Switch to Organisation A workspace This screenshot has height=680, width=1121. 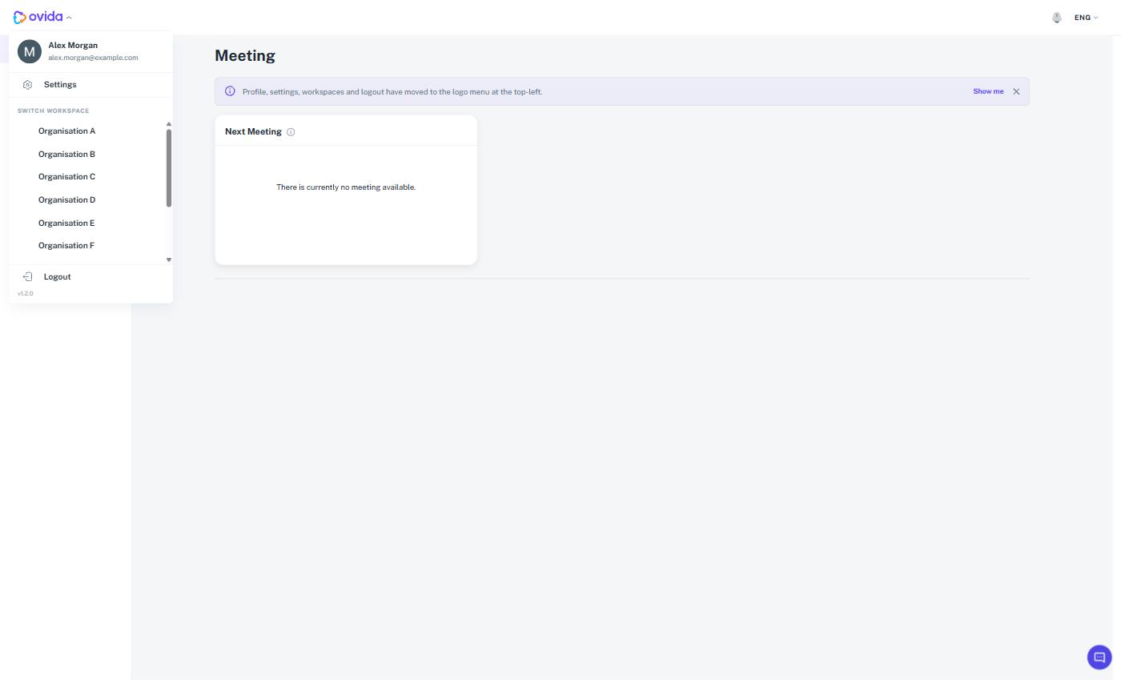86,131
